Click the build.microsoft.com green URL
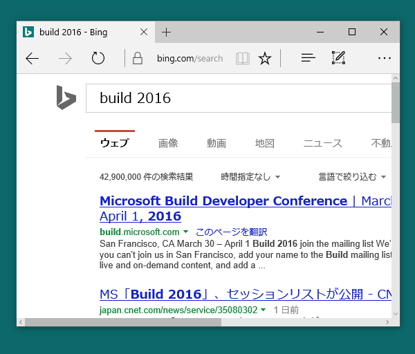Image resolution: width=415 pixels, height=354 pixels. tap(140, 232)
